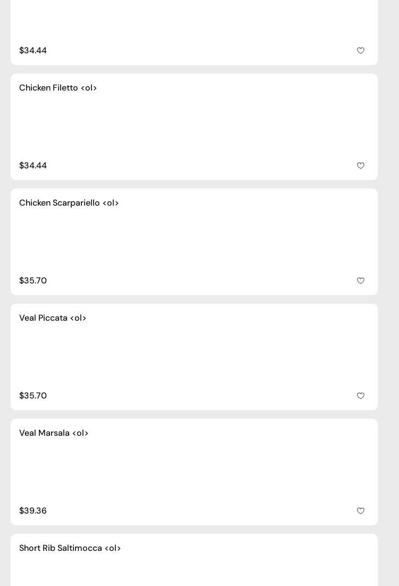Like Veal Piccata using the heart icon

(x=361, y=396)
